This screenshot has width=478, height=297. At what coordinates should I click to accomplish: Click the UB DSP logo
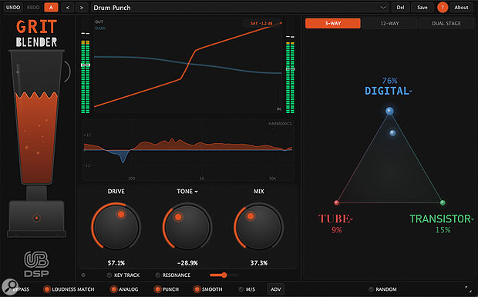tap(36, 263)
